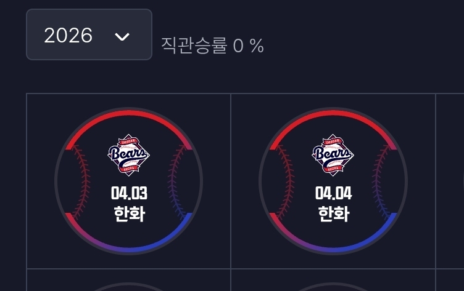Select 한화 opponent text under 04.03
Image resolution: width=464 pixels, height=291 pixels.
[x=130, y=213]
